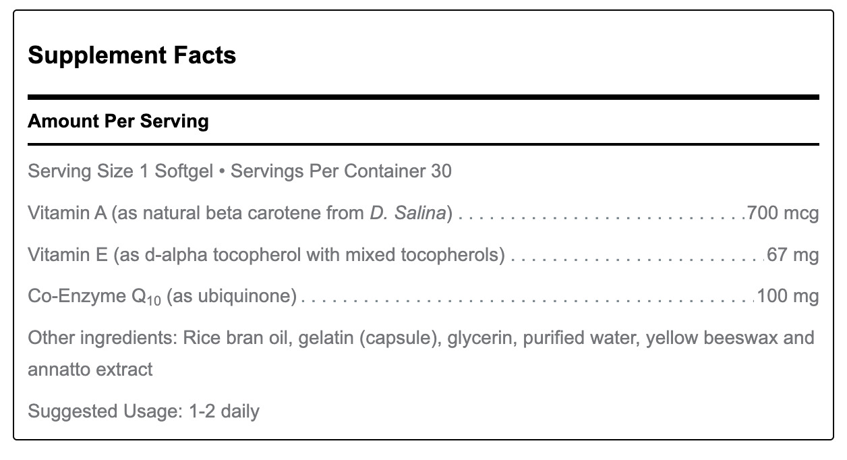This screenshot has height=460, width=847.
Task: Click the 700 mcg amount value
Action: coord(783,214)
